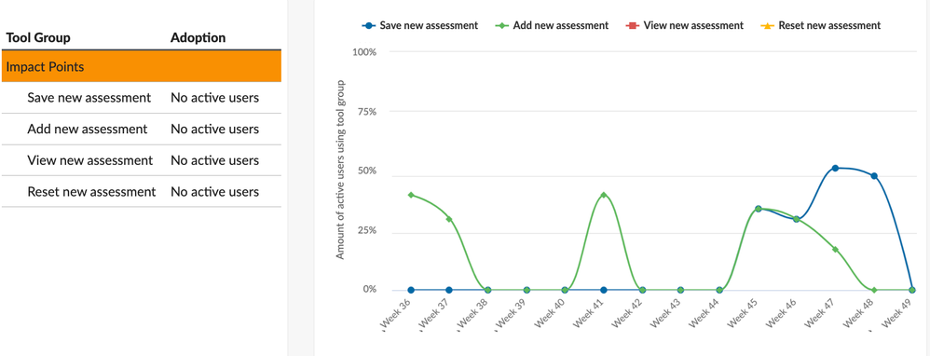This screenshot has height=356, width=930.
Task: Collapse the Impact Points group header
Action: [141, 66]
